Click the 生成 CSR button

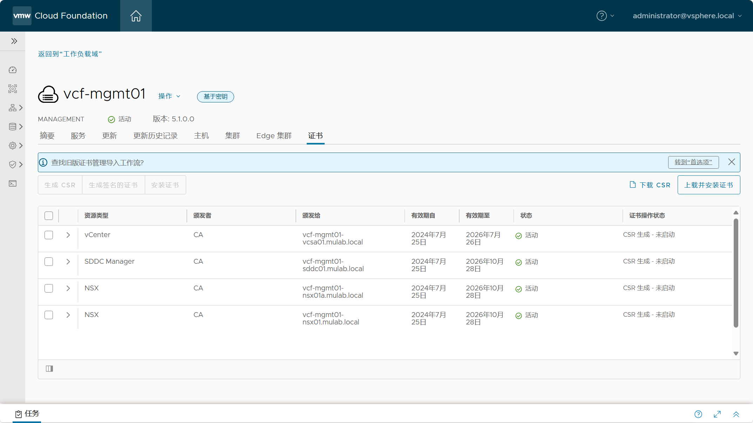(60, 185)
